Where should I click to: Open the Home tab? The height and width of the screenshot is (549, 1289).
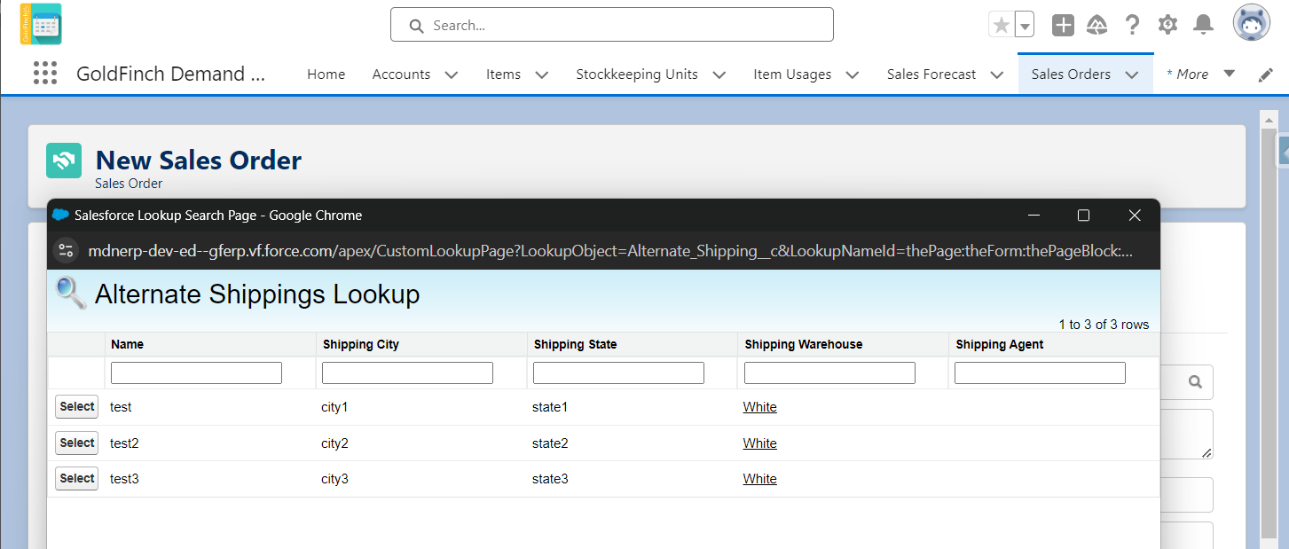pos(326,75)
